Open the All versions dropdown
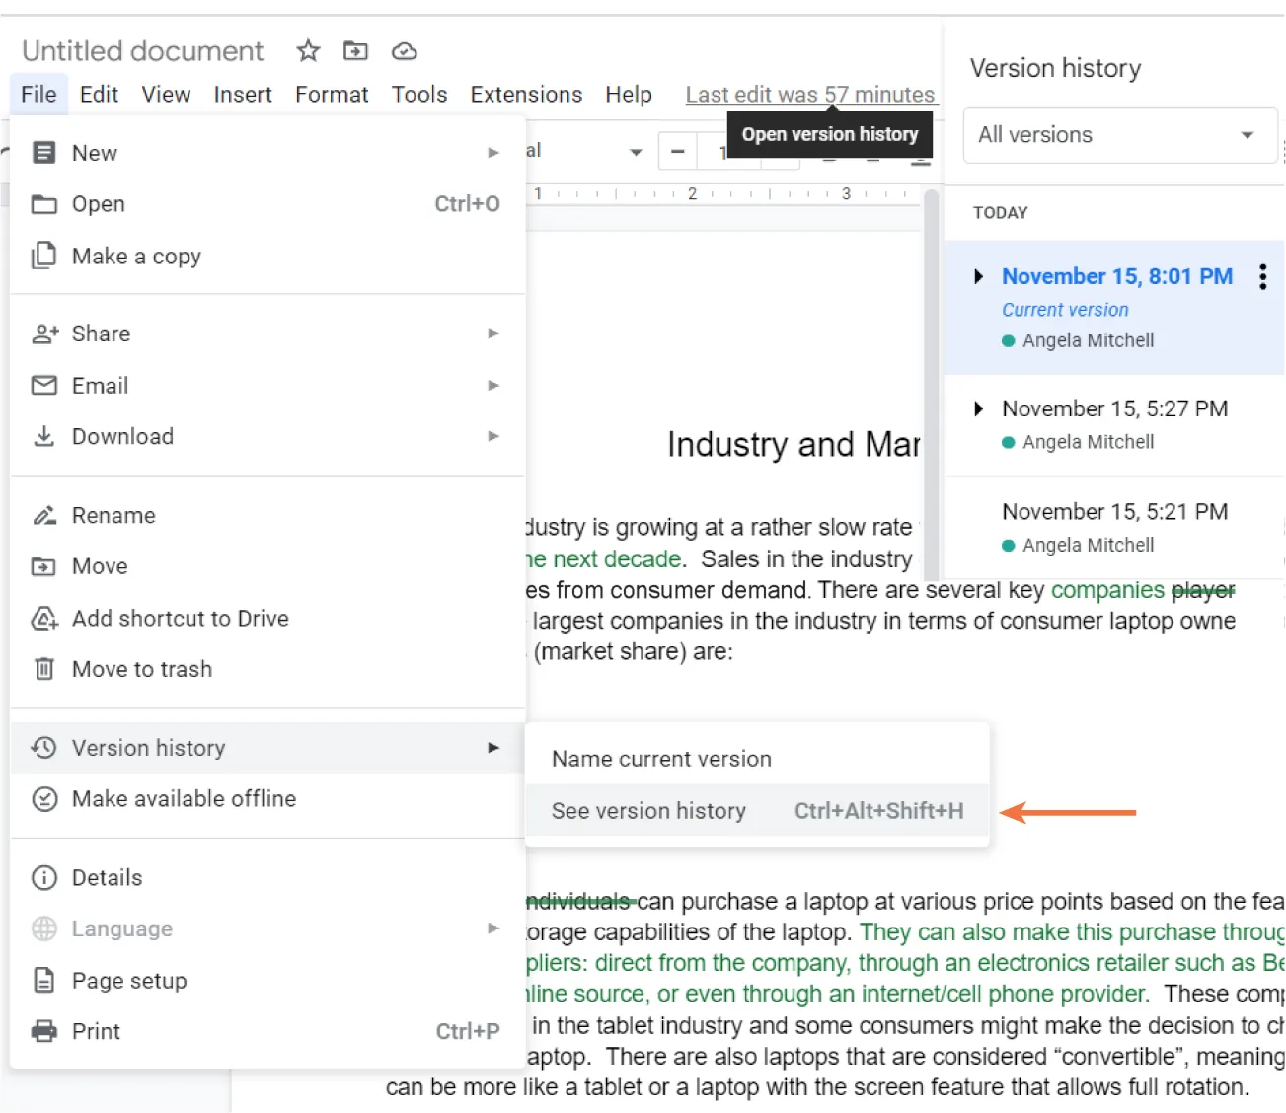Screen dimensions: 1286x1113 tap(1119, 135)
